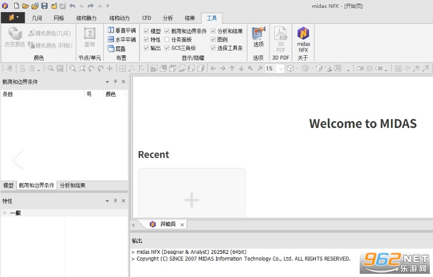Click the Color (颜色) column header
The image size is (433, 277).
[114, 94]
